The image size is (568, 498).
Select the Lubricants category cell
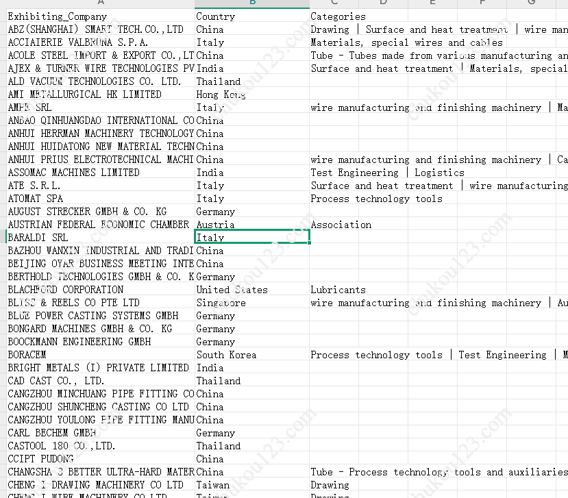[334, 290]
